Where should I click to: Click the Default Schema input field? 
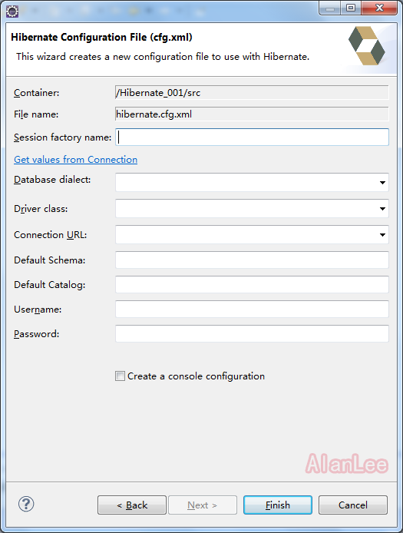252,260
